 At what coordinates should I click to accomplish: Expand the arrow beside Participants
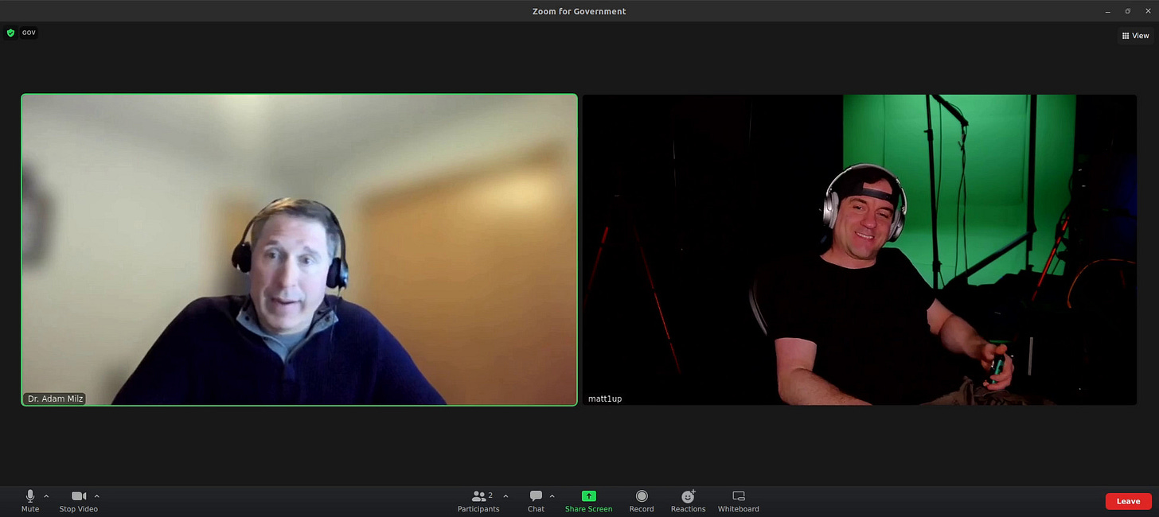coord(505,496)
